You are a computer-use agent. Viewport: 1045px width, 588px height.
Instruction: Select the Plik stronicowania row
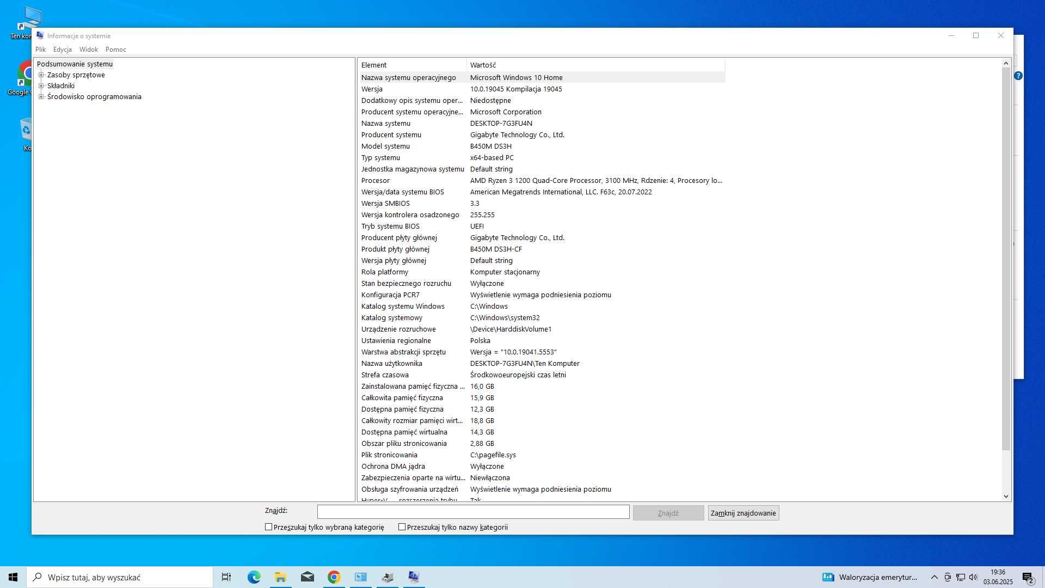pos(542,455)
